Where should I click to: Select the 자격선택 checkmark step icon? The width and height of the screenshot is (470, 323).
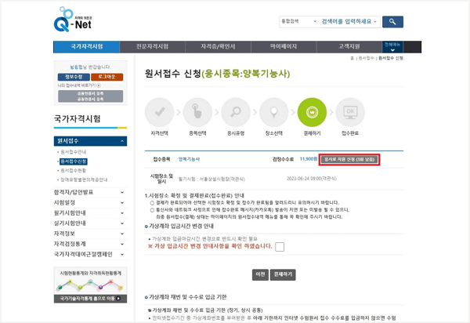click(160, 112)
